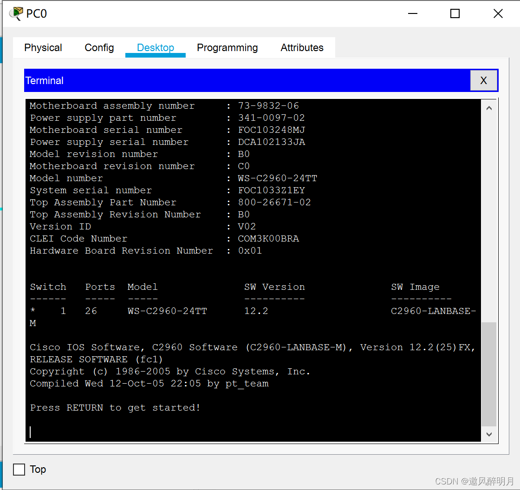This screenshot has height=490, width=520.
Task: Click the motherboard serial FOC103248MJ
Action: point(271,130)
